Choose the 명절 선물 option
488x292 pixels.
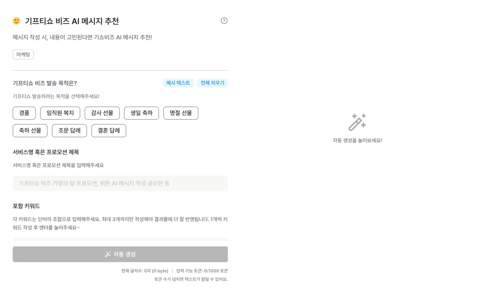(x=181, y=113)
